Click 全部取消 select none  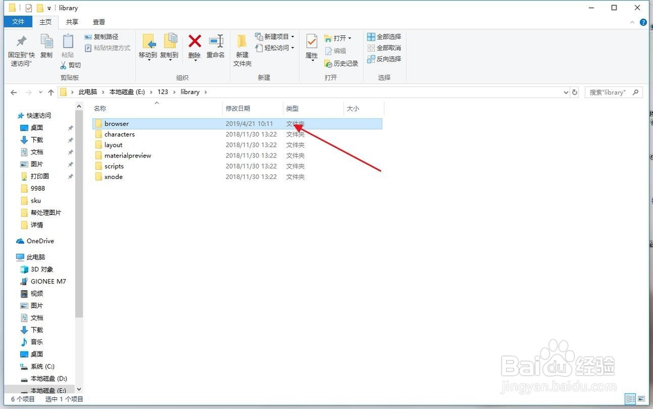384,48
